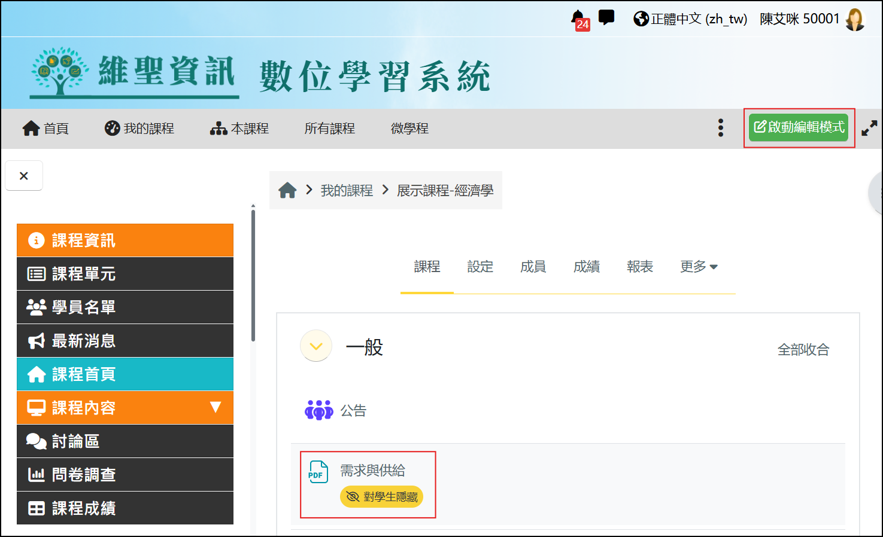Screen dimensions: 883x537
Task: Open 課程單元 in the sidebar
Action: tap(125, 274)
